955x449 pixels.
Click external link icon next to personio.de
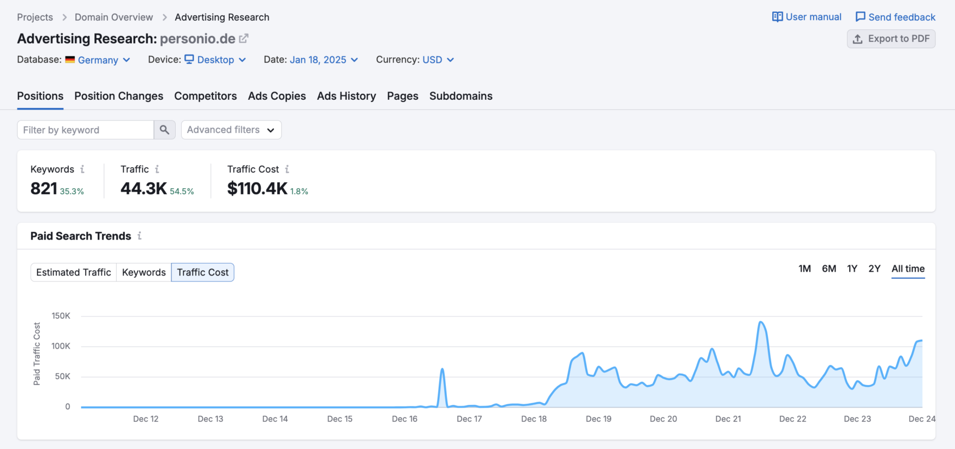pyautogui.click(x=244, y=39)
